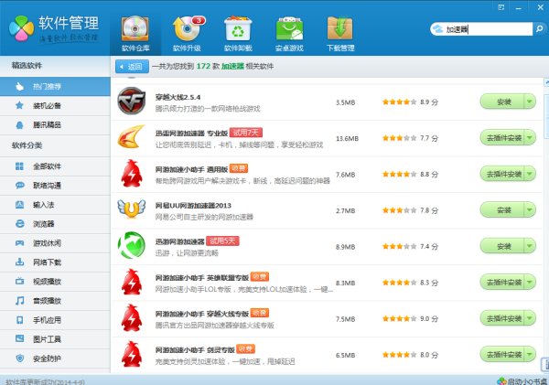
Task: Click the 精选软件 sidebar header
Action: pyautogui.click(x=27, y=66)
